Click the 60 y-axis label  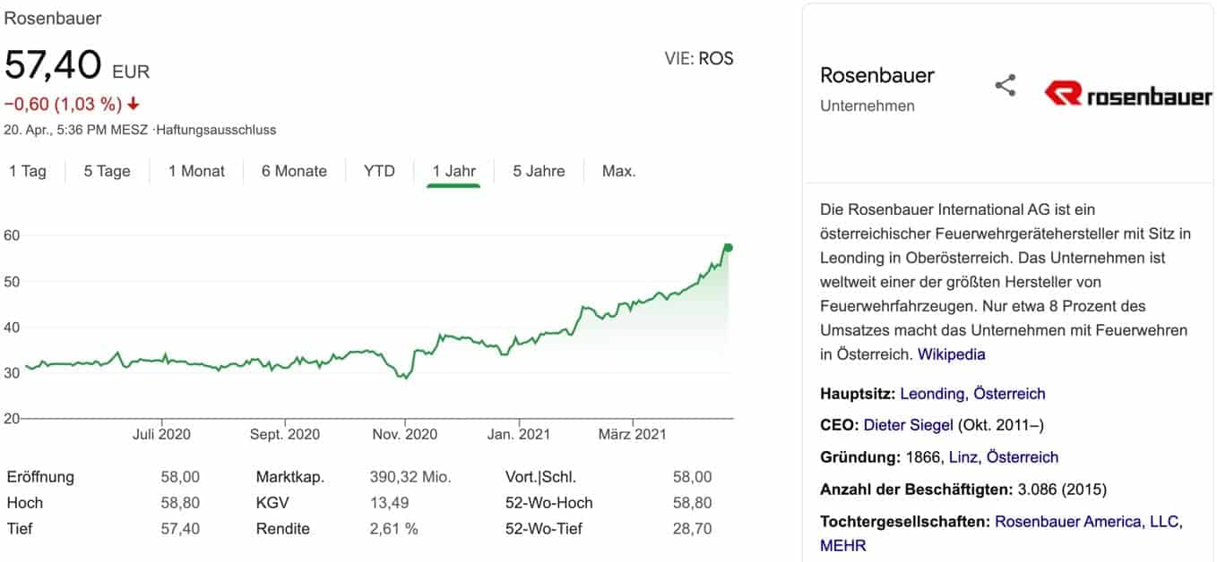[x=13, y=235]
